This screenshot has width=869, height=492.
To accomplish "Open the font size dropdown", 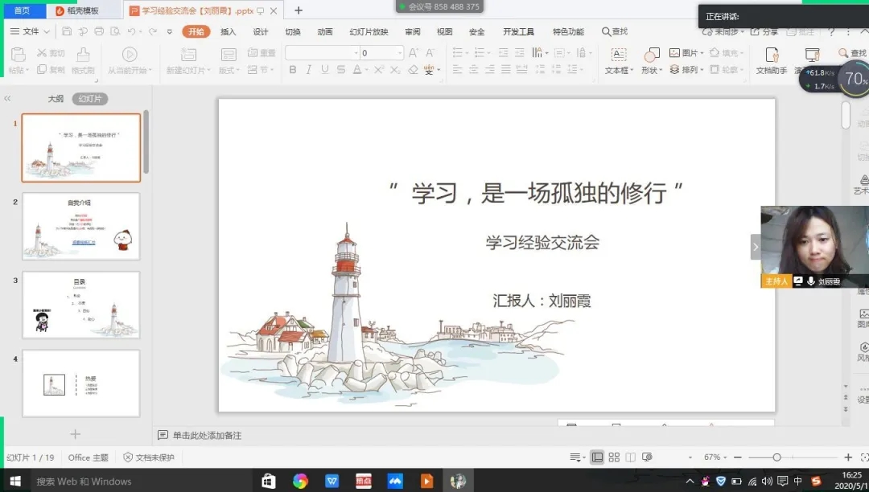I will coord(400,53).
